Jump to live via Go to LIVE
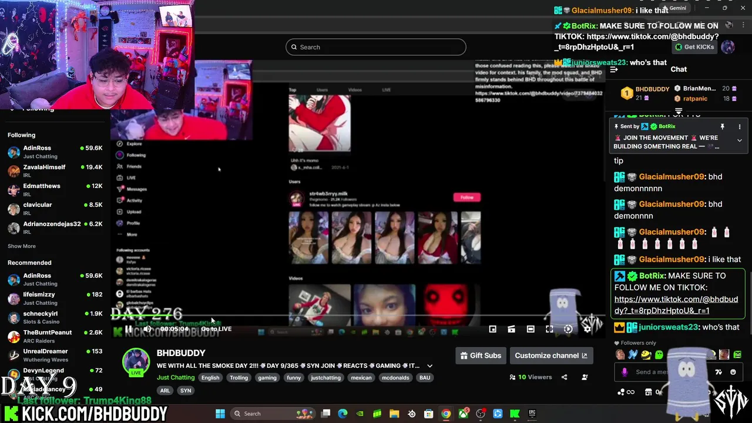Image resolution: width=752 pixels, height=423 pixels. click(216, 329)
